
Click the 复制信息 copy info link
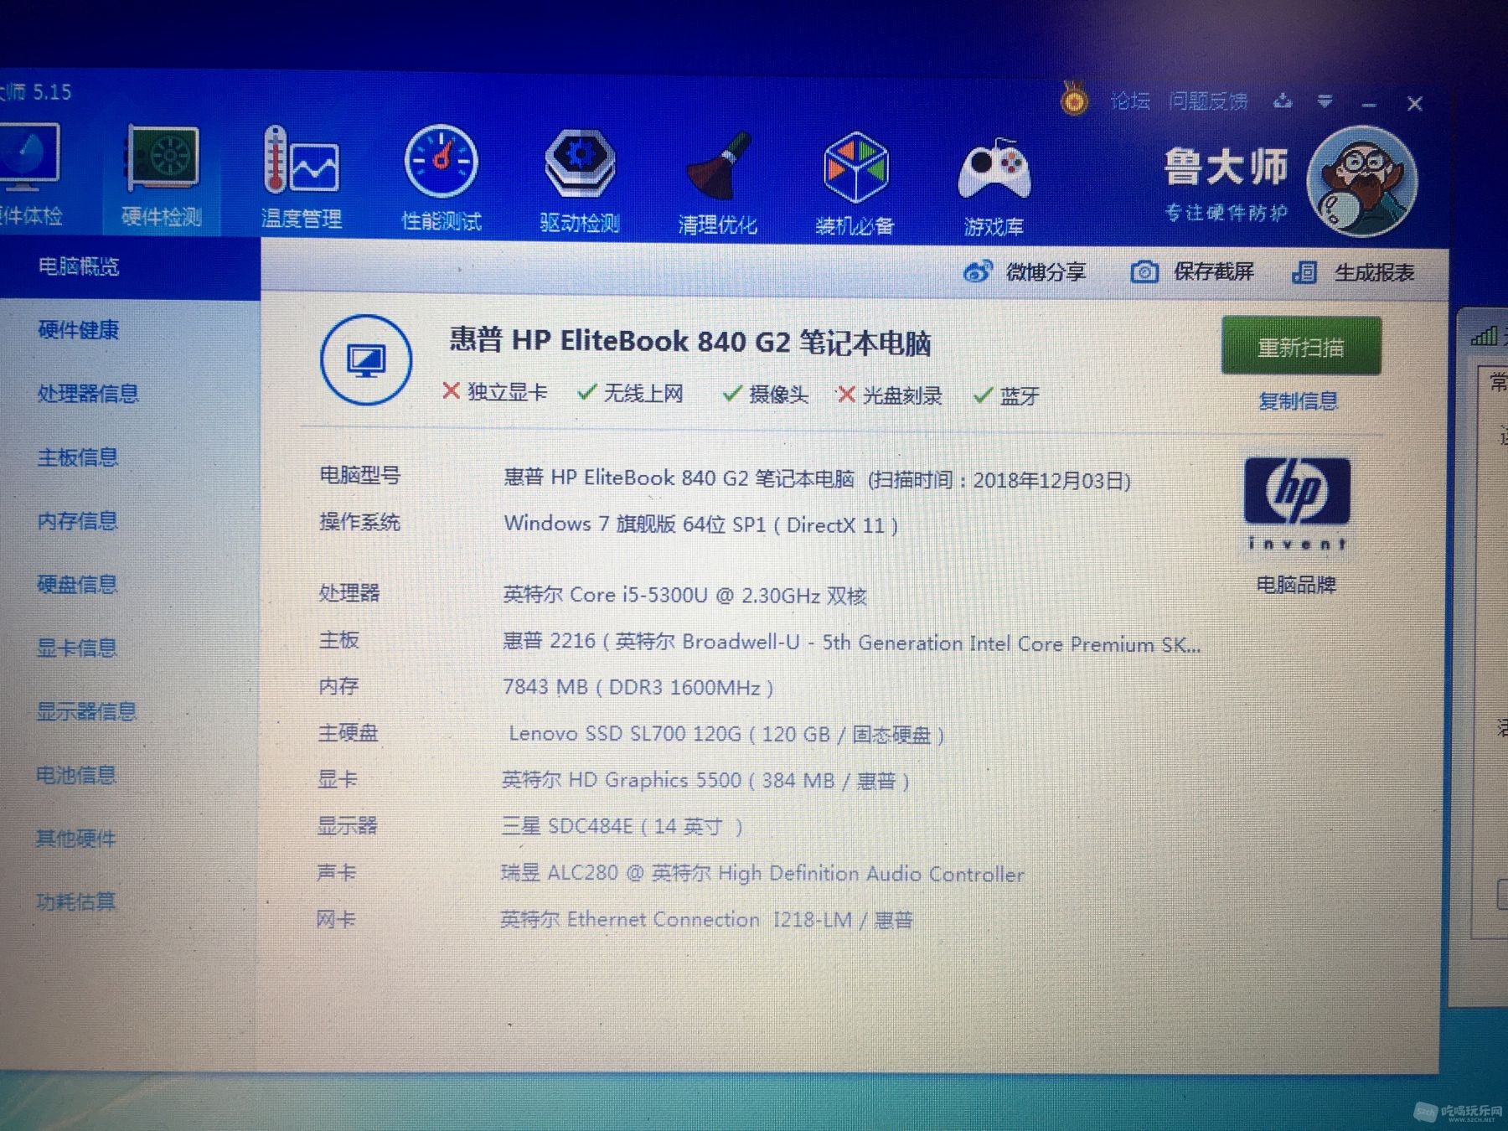point(1298,401)
